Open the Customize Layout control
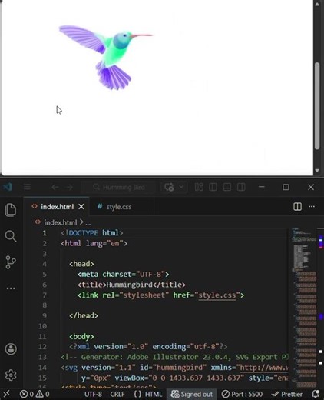 pos(199,187)
